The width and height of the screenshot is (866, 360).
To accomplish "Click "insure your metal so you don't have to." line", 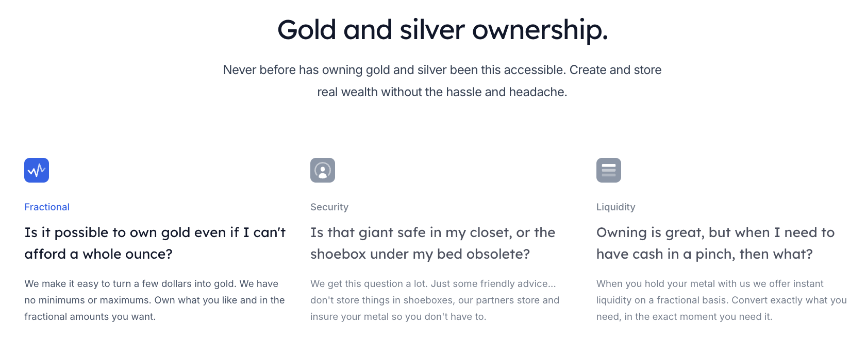I will (398, 317).
